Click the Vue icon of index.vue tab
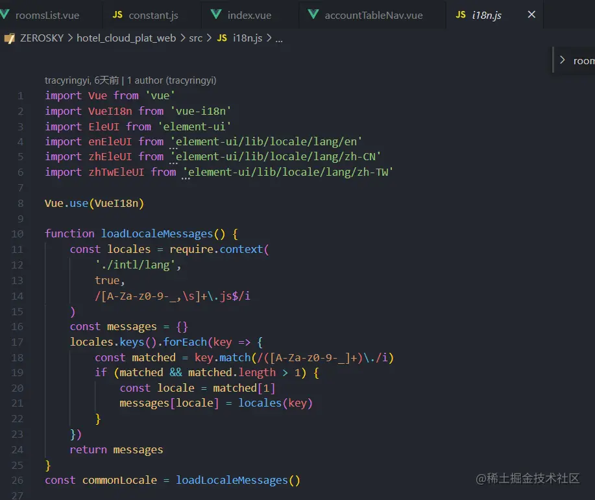 (216, 14)
